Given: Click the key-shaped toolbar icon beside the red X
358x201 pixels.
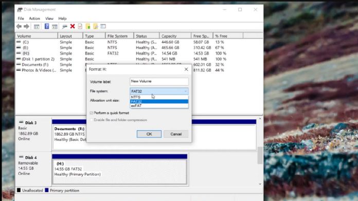Looking at the screenshot, I should 65,26.
